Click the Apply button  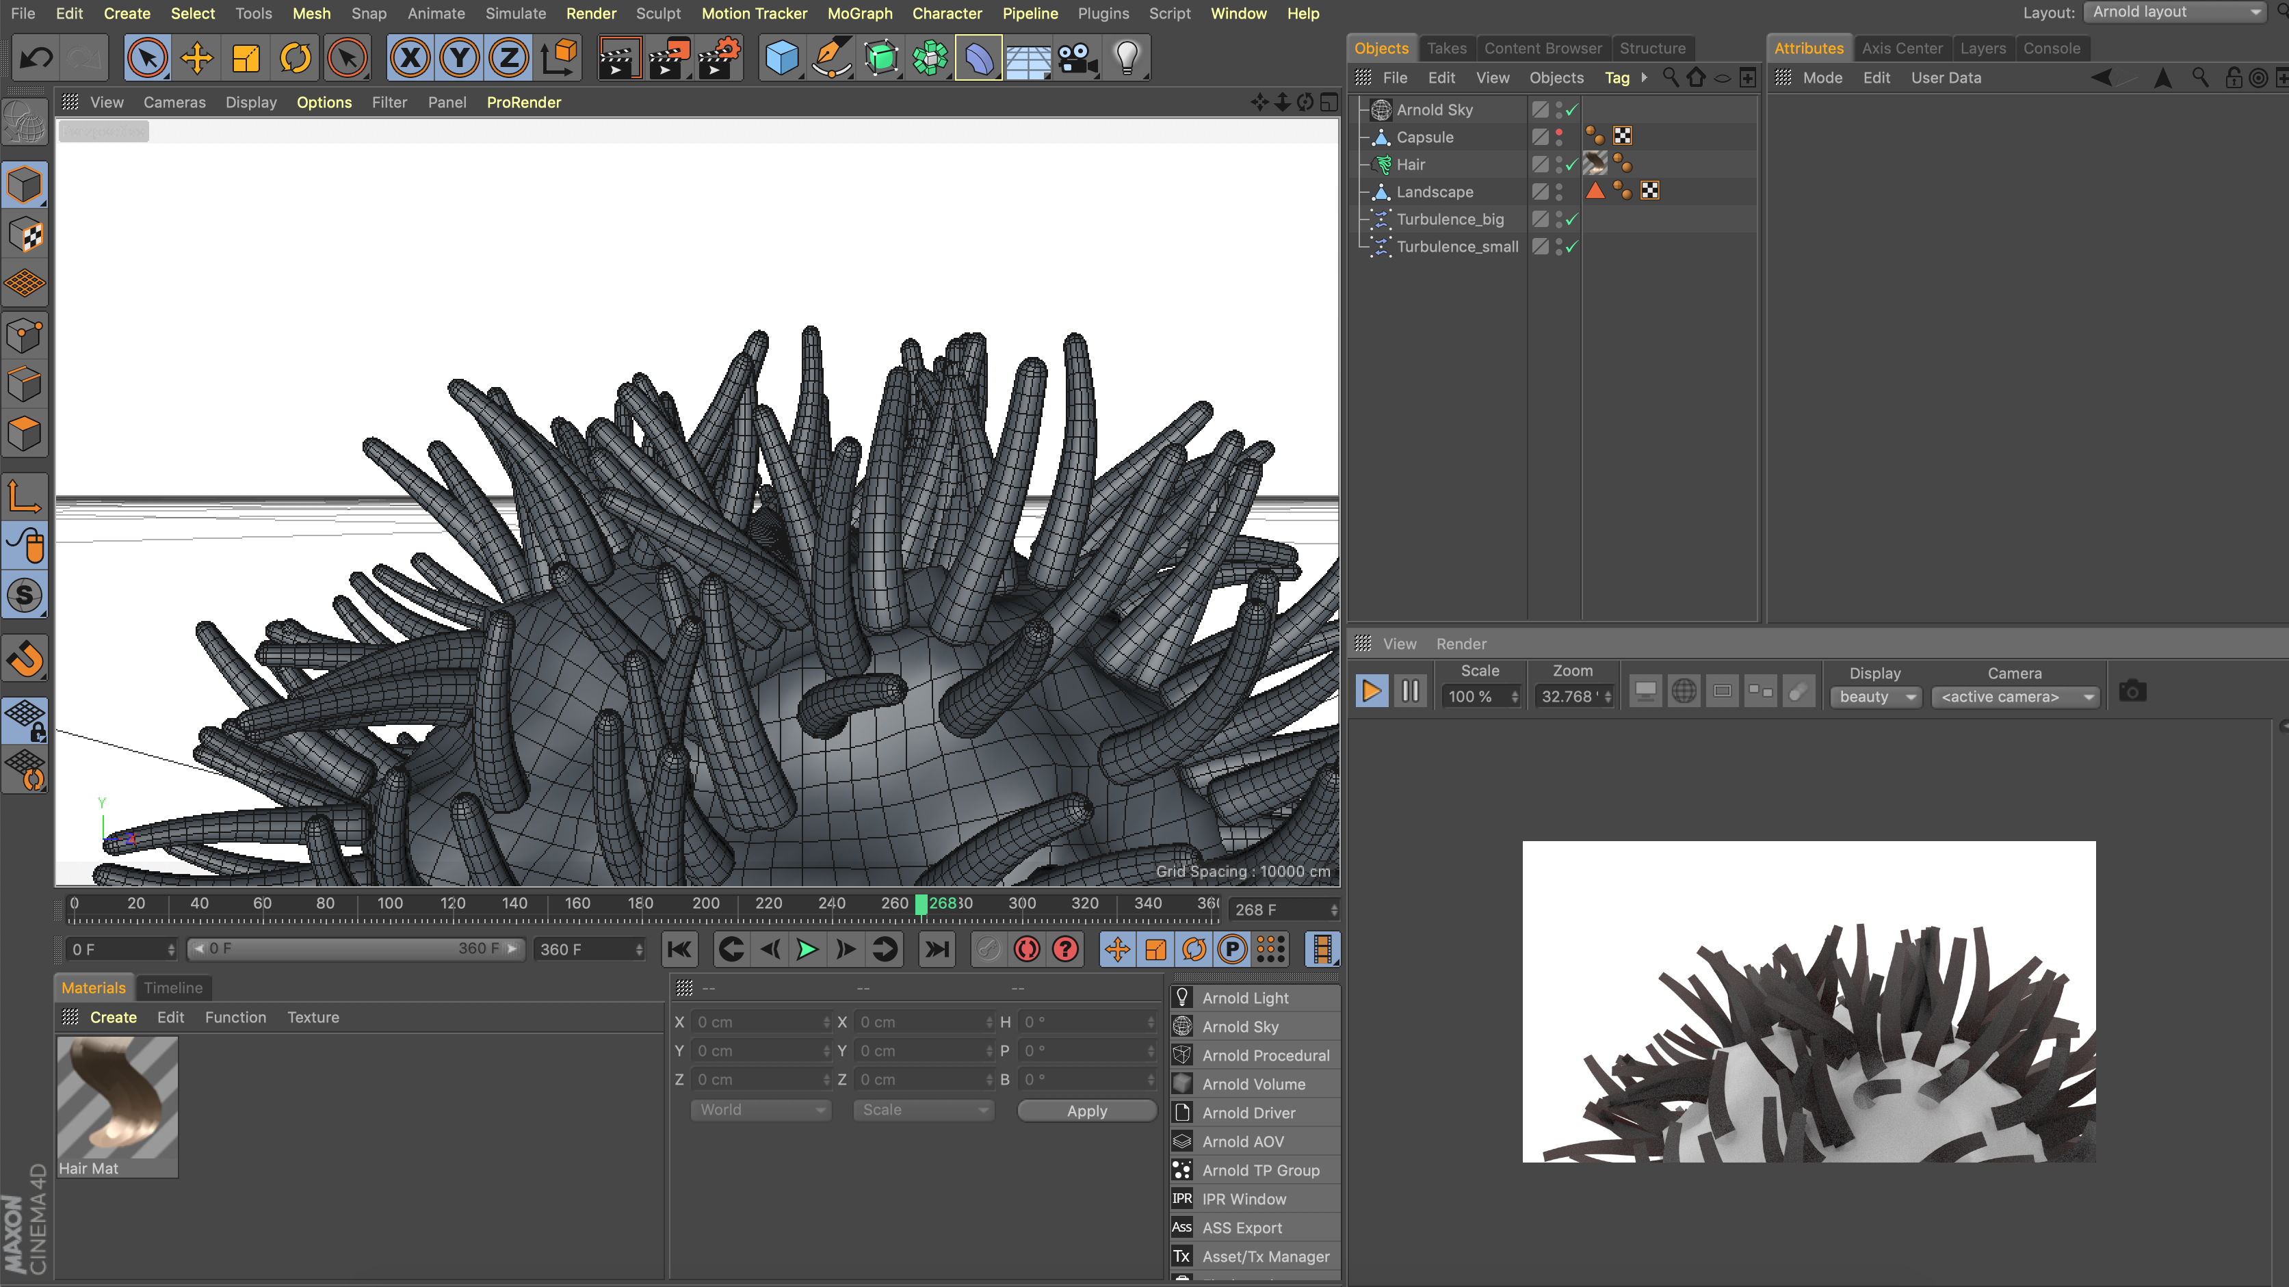1087,1111
